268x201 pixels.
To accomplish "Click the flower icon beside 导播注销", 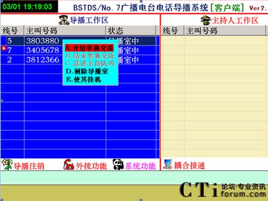I will pyautogui.click(x=7, y=164).
